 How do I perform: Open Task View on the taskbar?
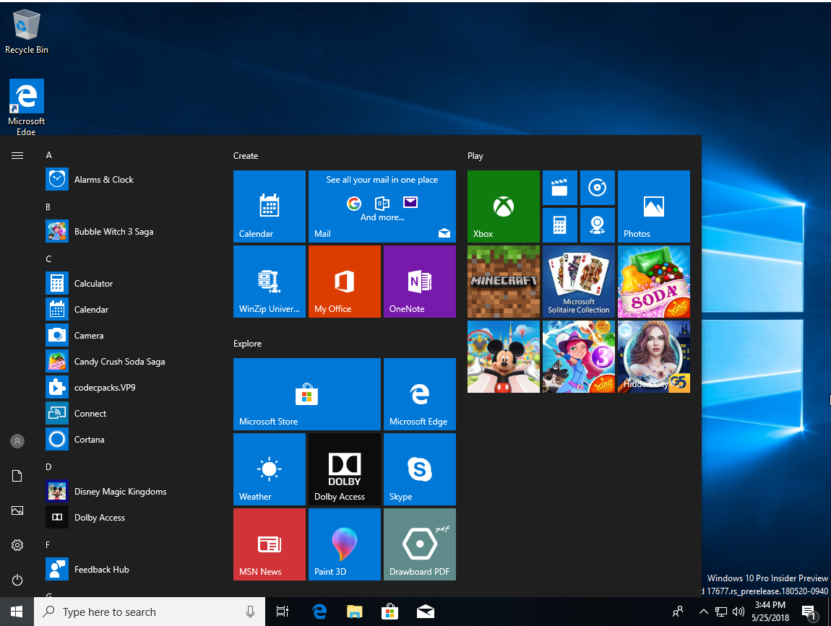[x=283, y=612]
